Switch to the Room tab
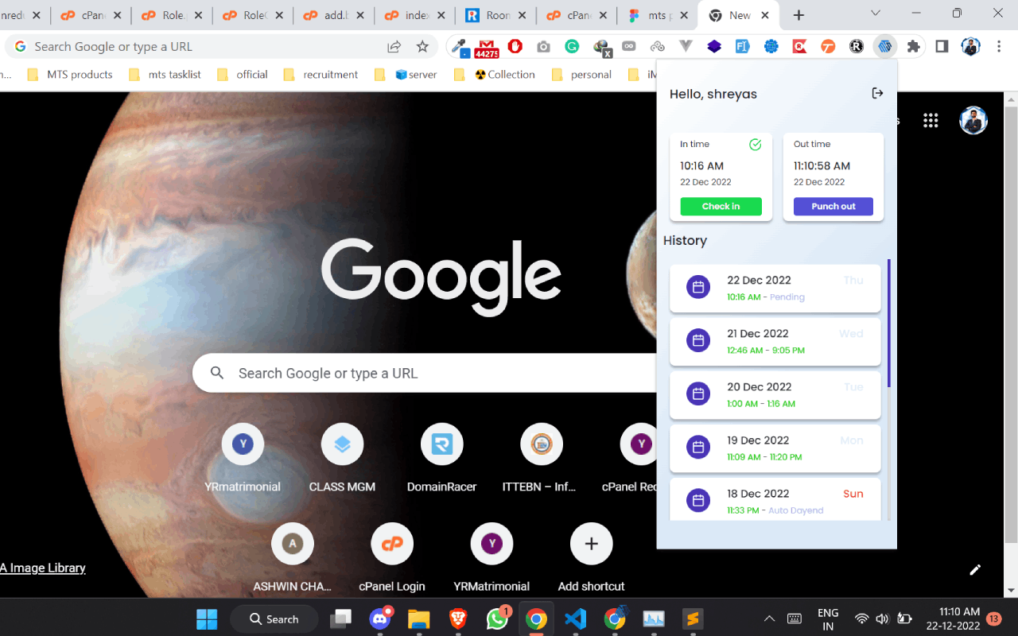1018x636 pixels. pyautogui.click(x=495, y=15)
